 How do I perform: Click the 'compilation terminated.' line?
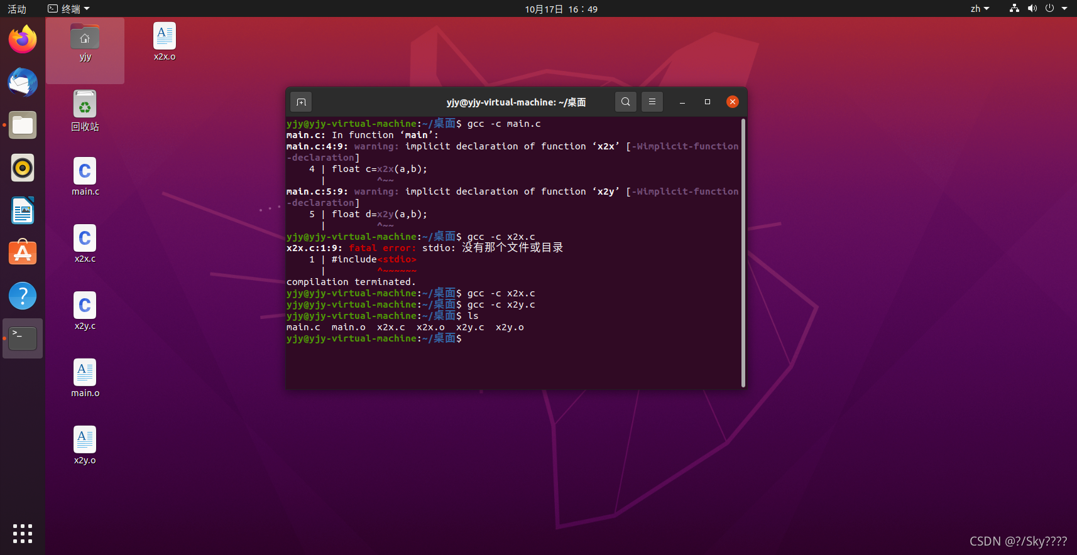pyautogui.click(x=351, y=282)
